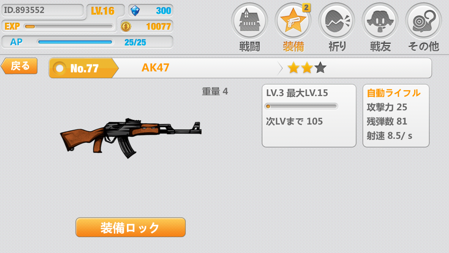Tap the 戻る back button

click(x=19, y=66)
